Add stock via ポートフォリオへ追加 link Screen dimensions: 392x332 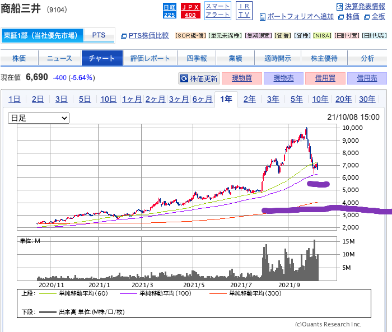click(300, 16)
